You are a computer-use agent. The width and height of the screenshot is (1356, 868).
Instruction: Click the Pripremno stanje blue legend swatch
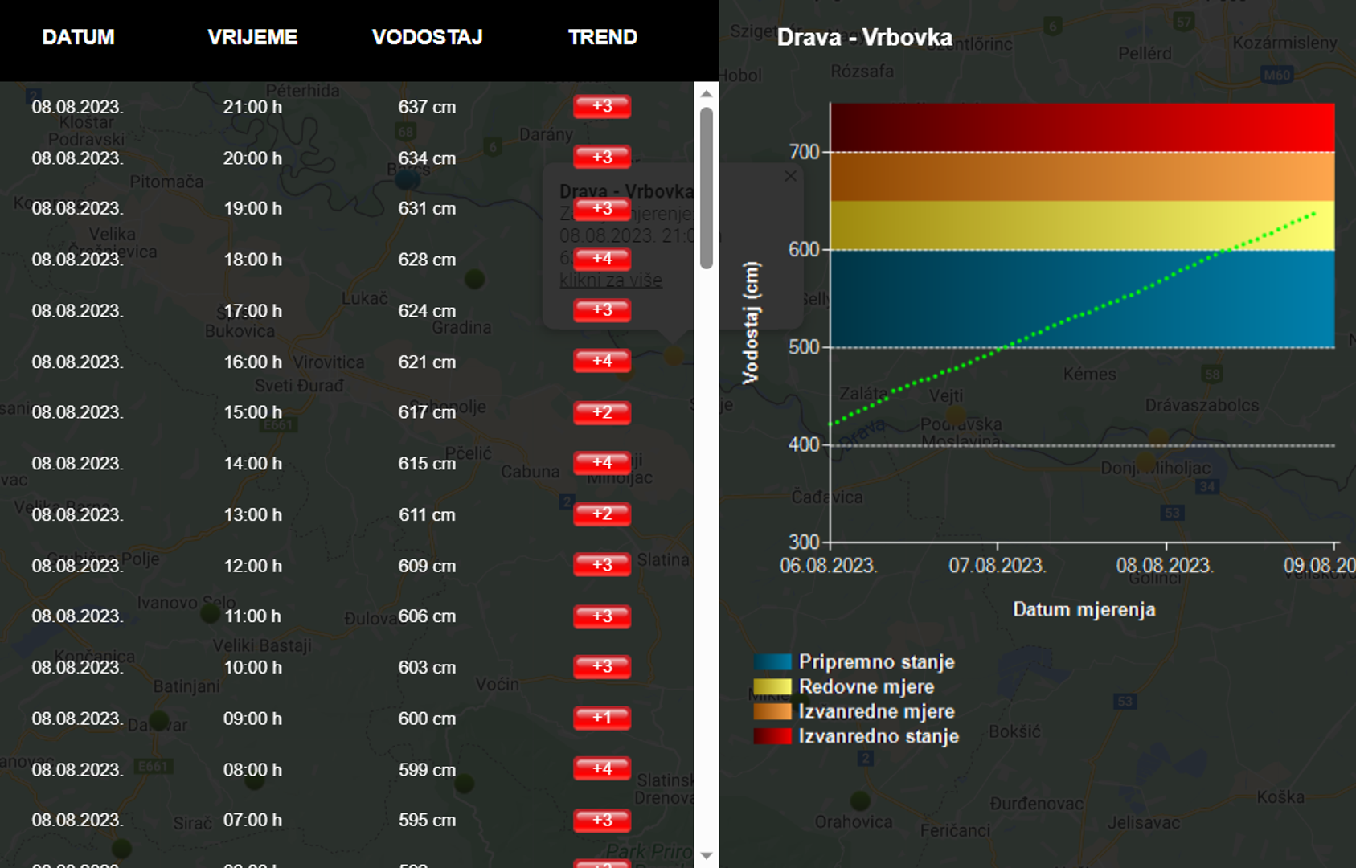[x=772, y=662]
